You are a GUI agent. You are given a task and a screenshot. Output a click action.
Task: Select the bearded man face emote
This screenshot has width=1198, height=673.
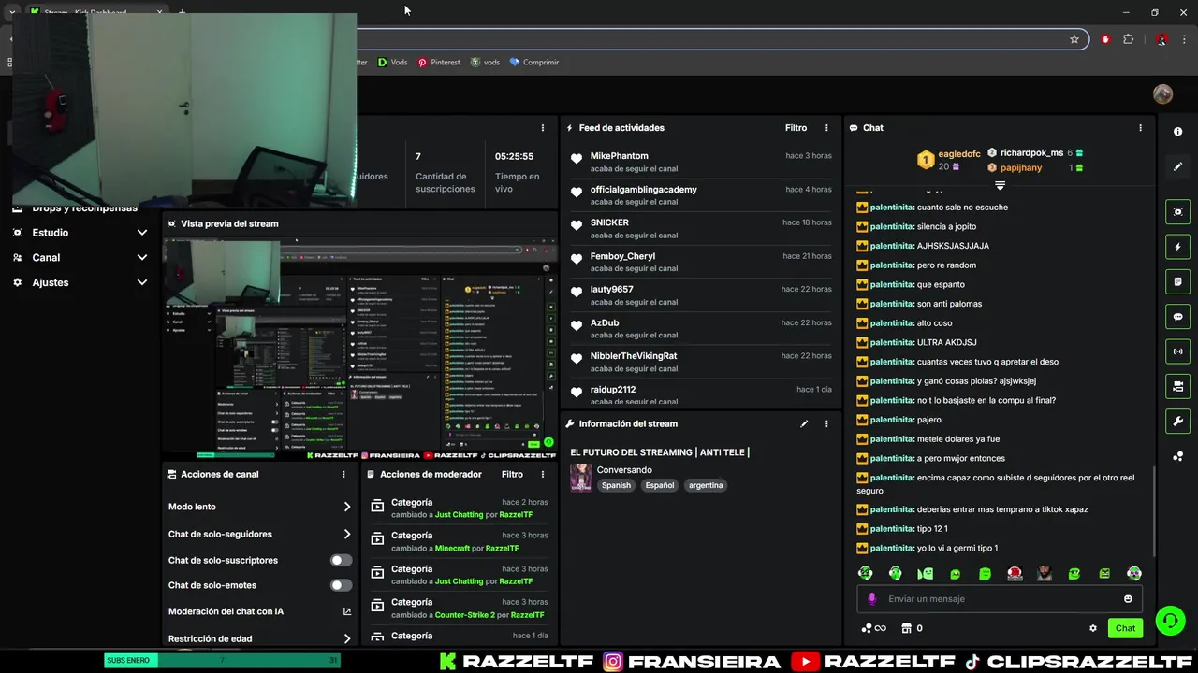[1045, 573]
